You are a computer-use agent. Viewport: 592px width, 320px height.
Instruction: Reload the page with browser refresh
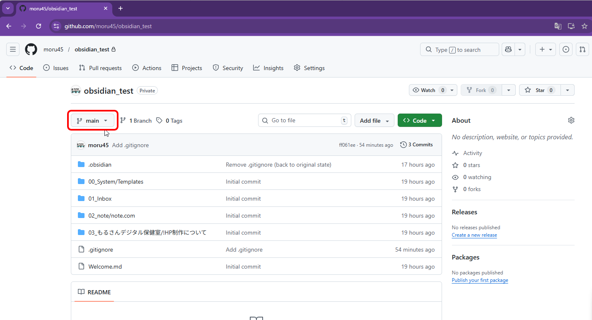39,26
